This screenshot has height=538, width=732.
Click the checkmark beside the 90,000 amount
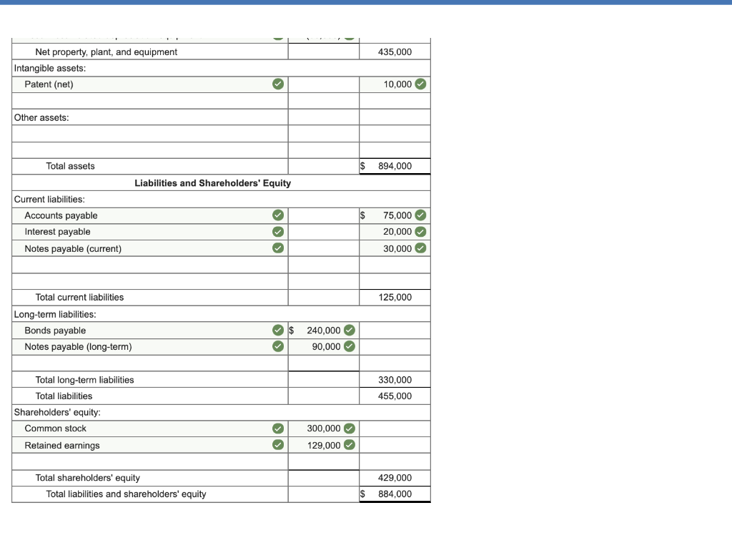point(349,346)
